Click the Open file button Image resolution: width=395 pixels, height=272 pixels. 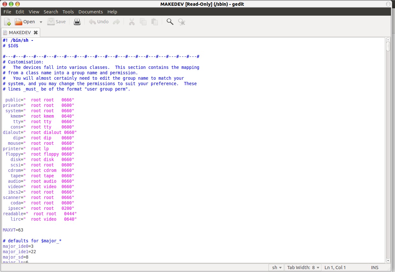25,22
